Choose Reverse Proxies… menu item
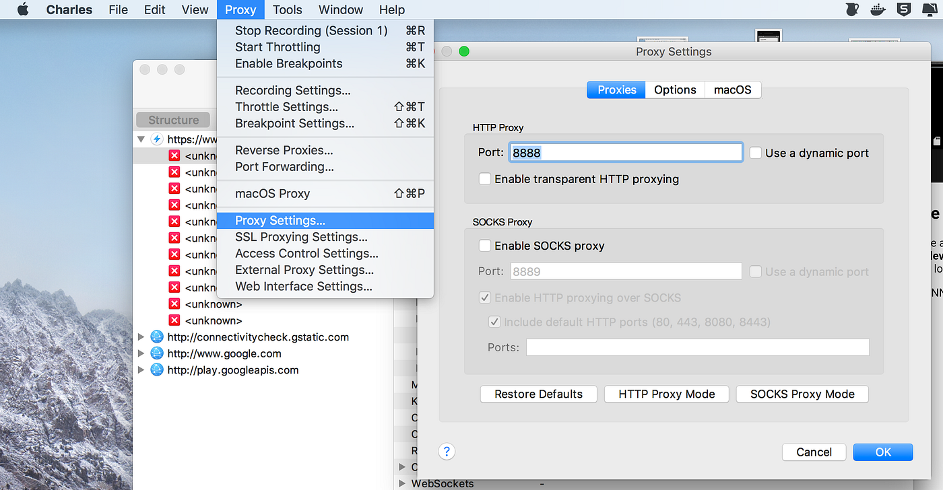Viewport: 943px width, 490px height. pyautogui.click(x=325, y=150)
